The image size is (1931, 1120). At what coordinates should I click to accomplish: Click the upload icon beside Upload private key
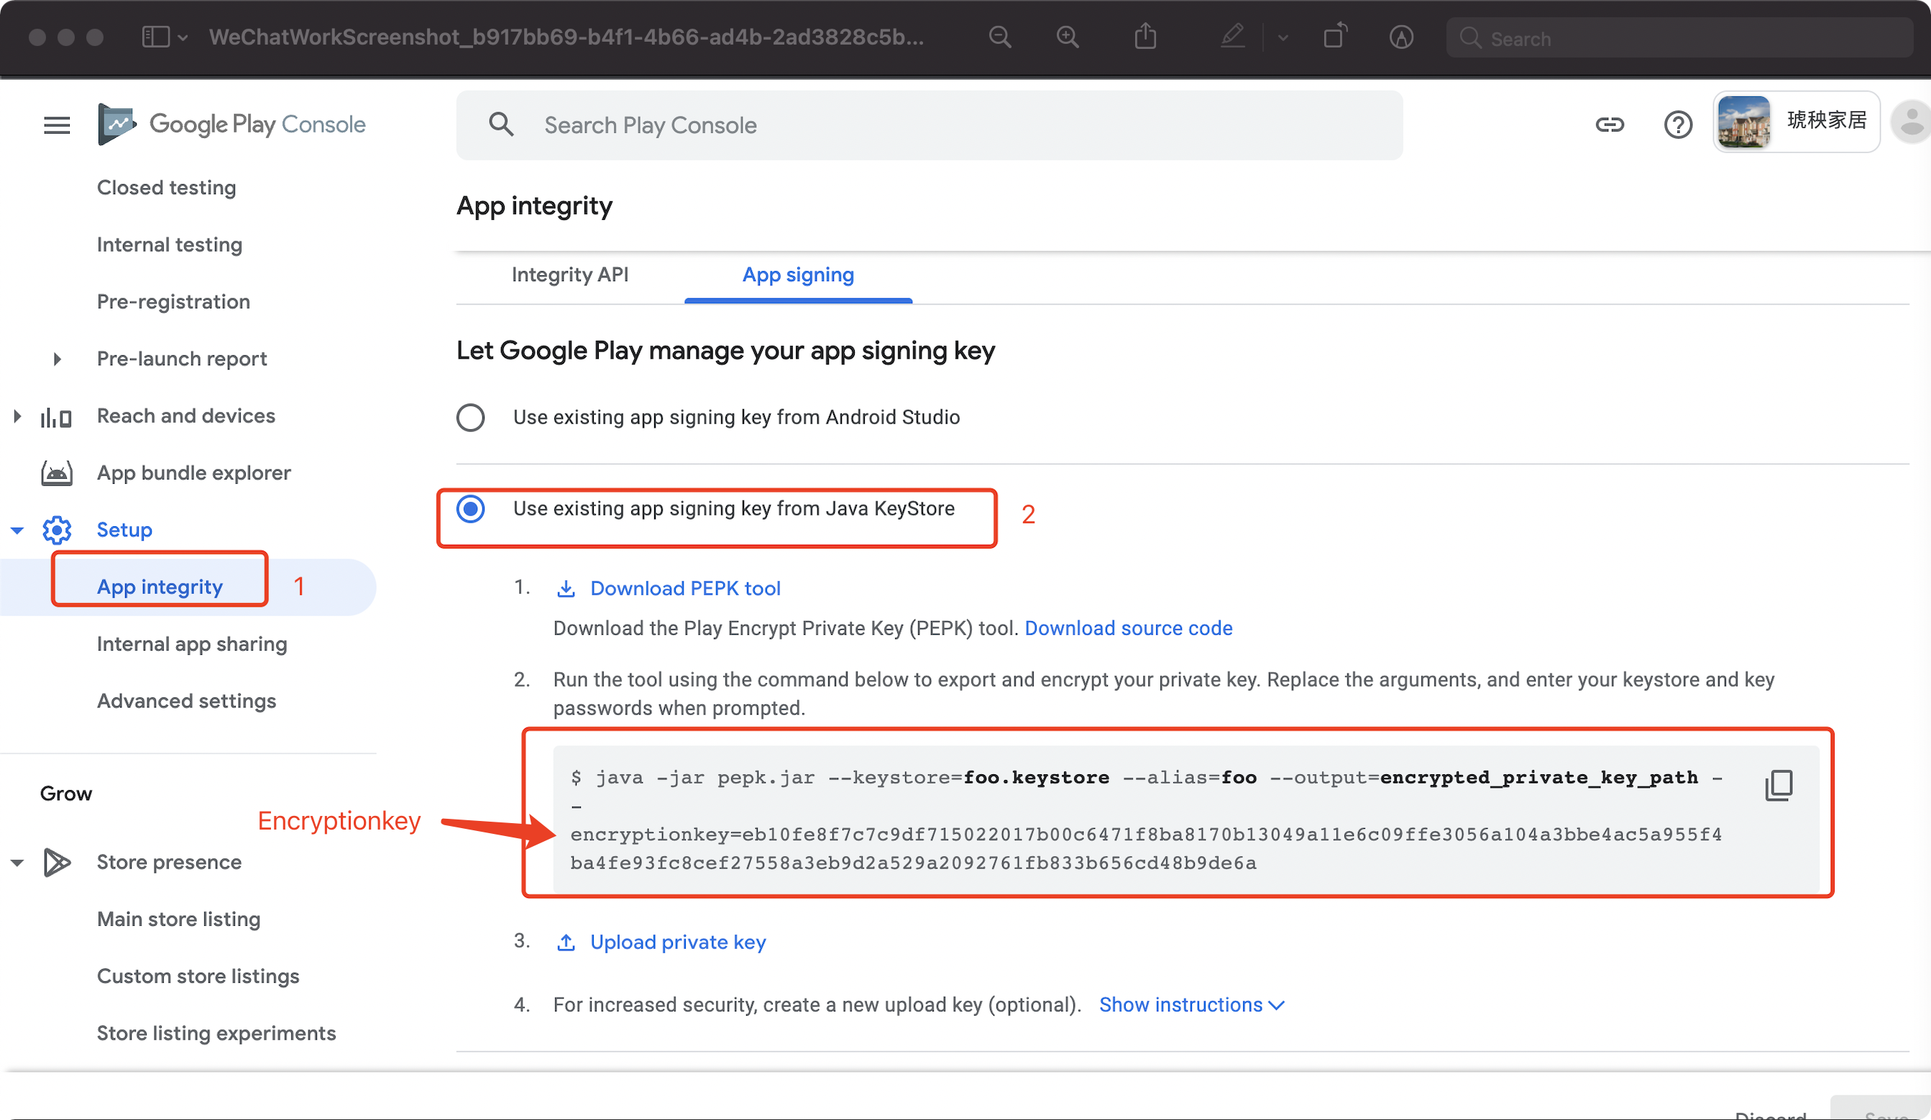click(x=566, y=942)
